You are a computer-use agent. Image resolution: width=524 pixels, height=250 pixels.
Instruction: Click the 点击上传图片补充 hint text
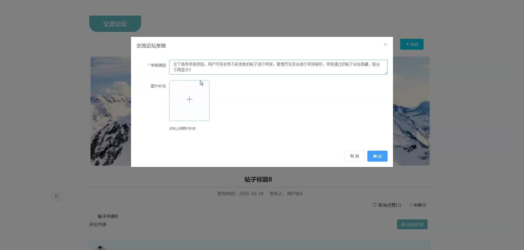182,129
